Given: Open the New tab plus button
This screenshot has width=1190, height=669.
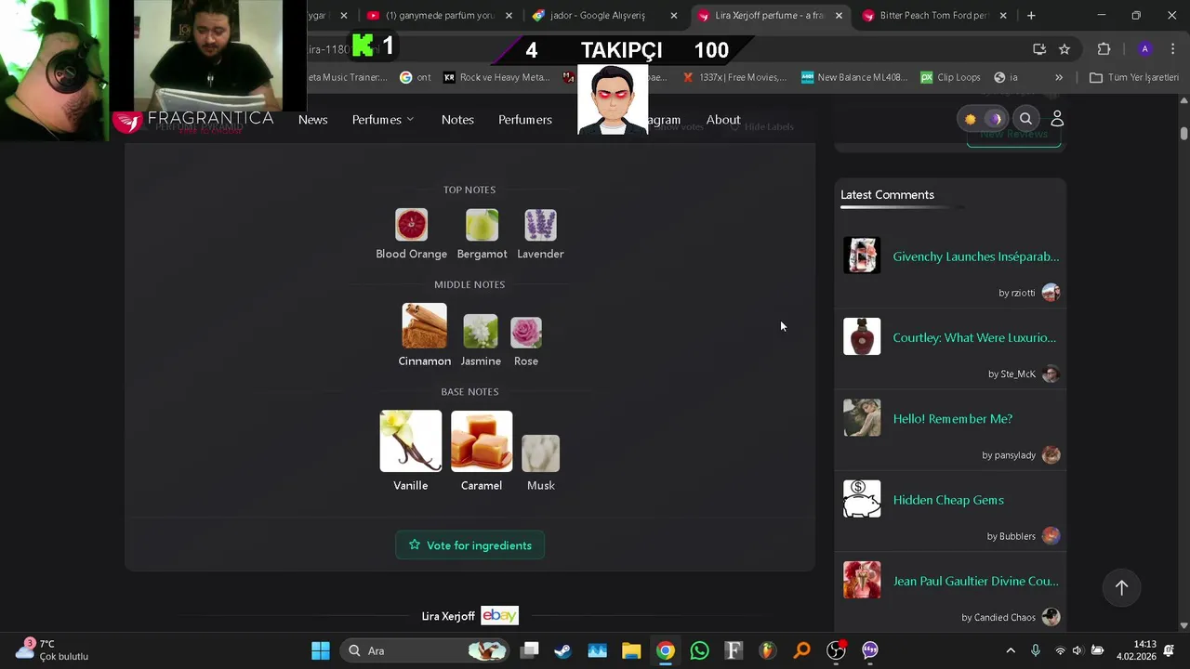Looking at the screenshot, I should point(1031,16).
